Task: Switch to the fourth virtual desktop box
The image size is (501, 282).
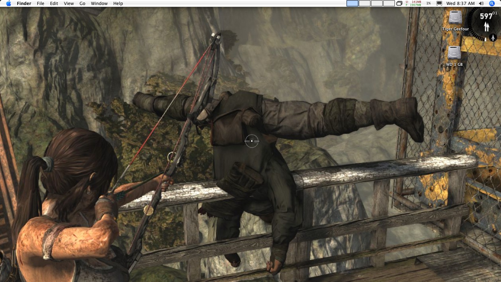Action: tap(389, 3)
